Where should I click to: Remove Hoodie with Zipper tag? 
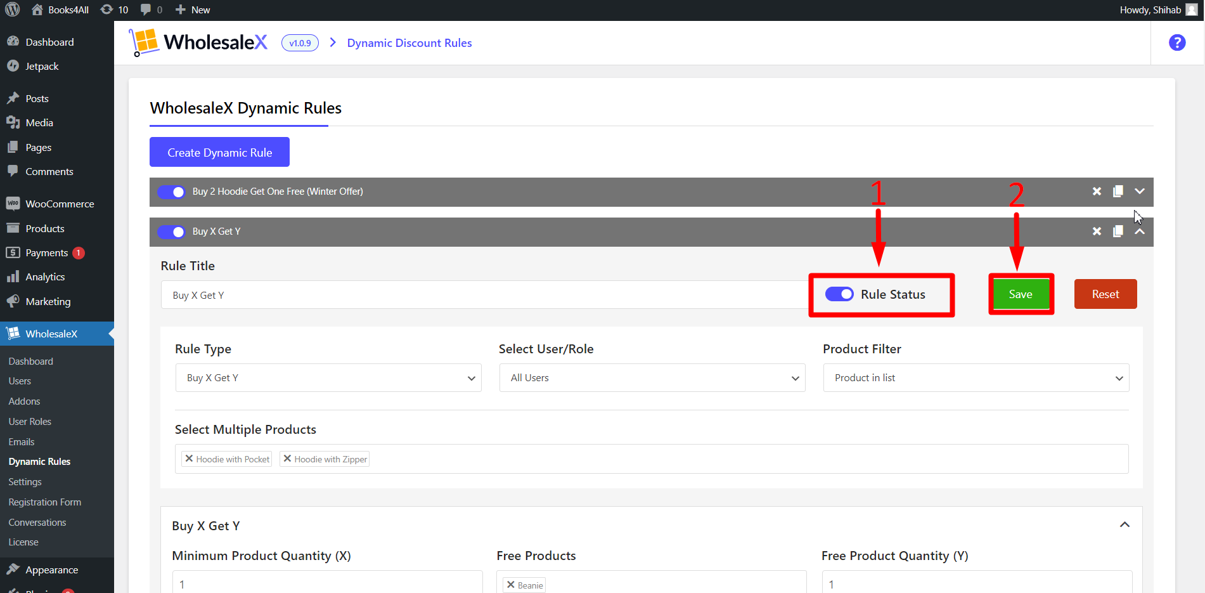coord(287,459)
